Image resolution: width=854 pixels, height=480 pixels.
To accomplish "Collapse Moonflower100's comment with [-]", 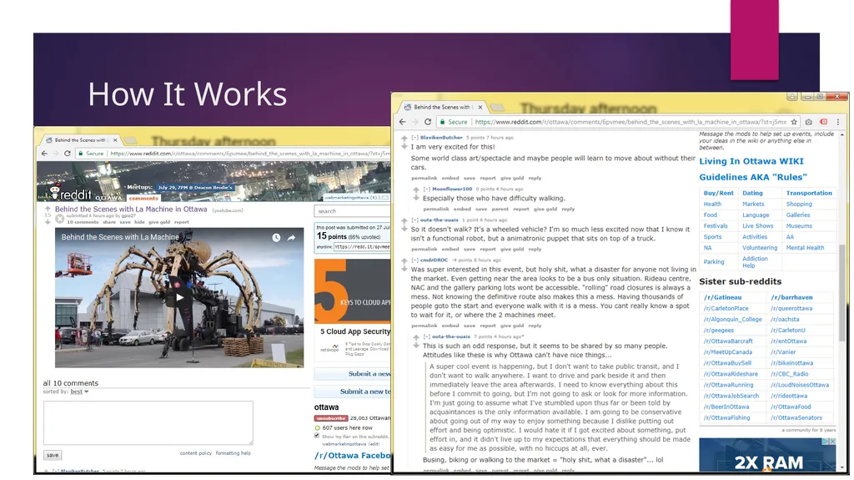I will point(426,189).
